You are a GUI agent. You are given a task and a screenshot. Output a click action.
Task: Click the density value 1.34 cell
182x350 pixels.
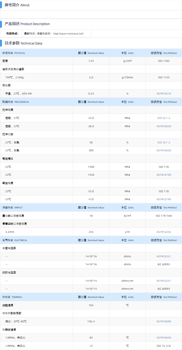(91, 61)
